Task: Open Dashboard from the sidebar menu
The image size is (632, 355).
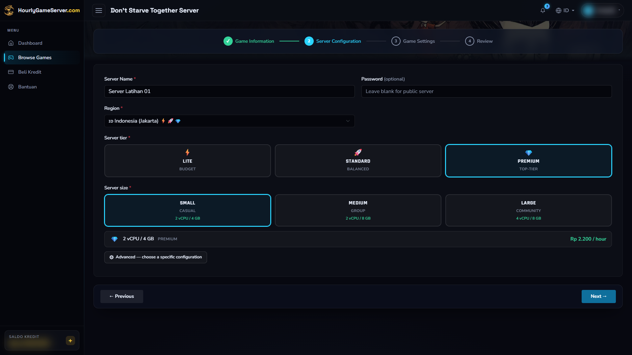Action: click(42, 43)
